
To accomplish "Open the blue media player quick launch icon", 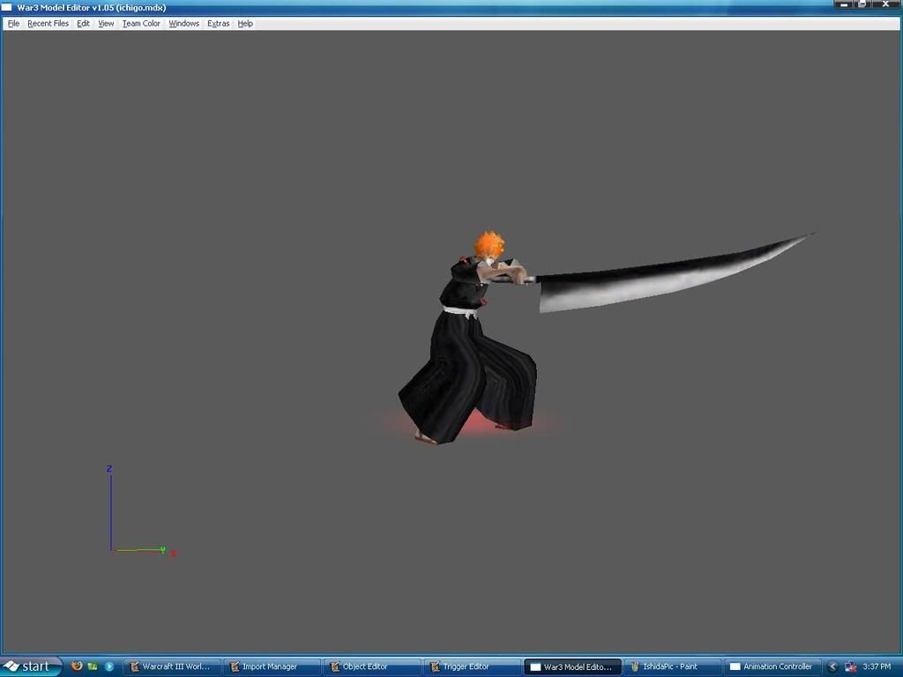I will tap(108, 666).
